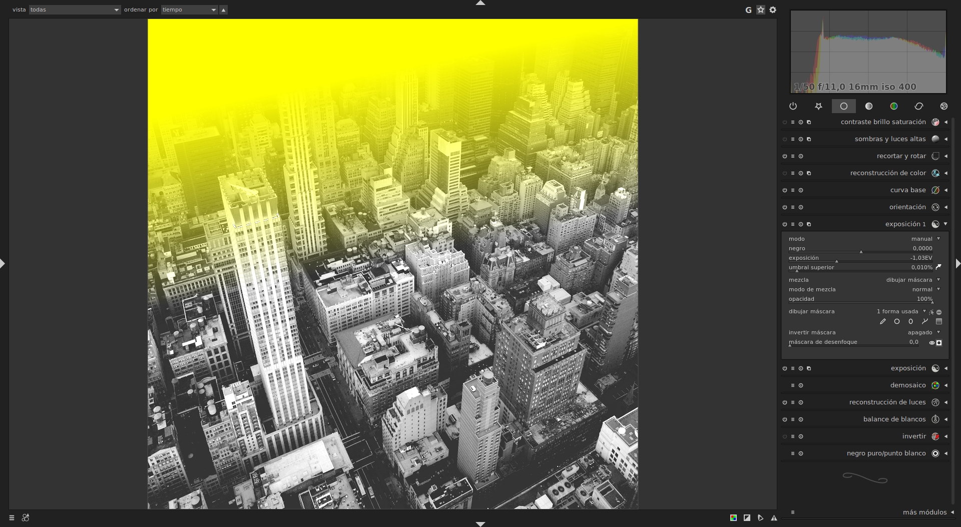961x527 pixels.
Task: Open presets menu for contraste brillo saturación
Action: [x=793, y=122]
